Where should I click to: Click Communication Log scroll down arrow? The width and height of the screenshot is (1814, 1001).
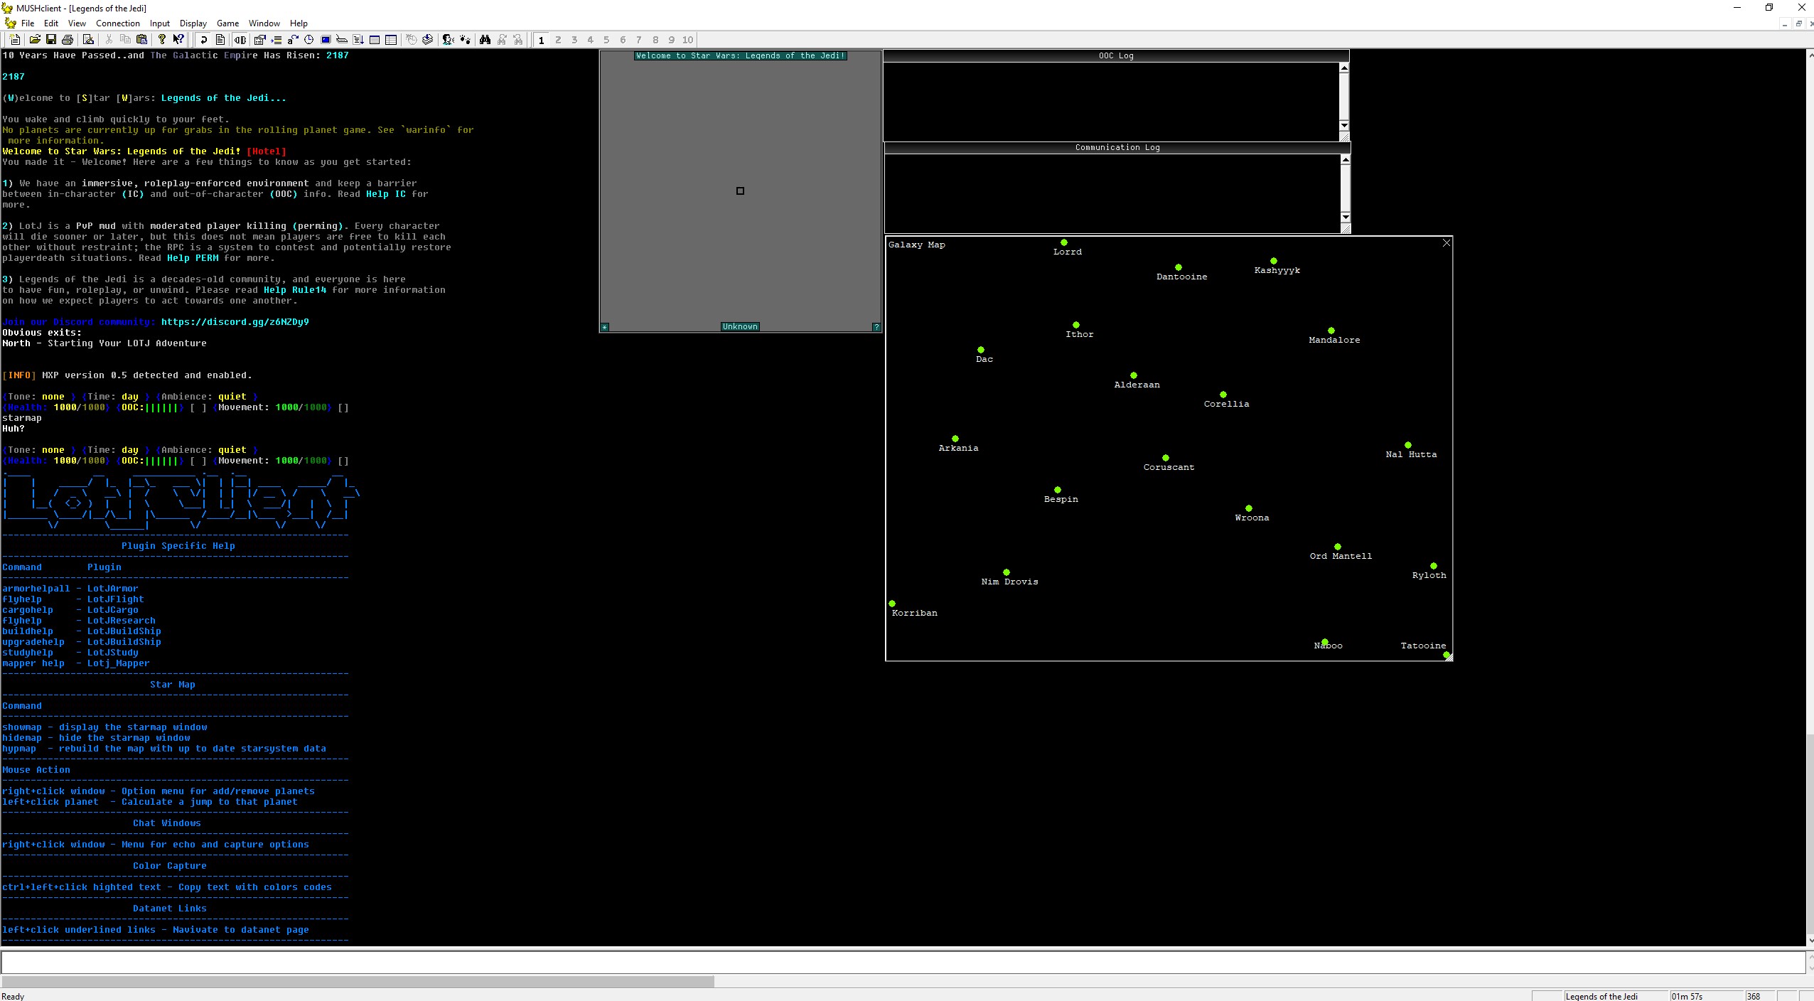coord(1345,218)
